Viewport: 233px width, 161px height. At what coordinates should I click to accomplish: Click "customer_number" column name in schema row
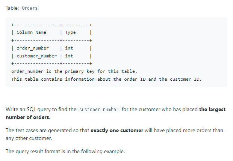(x=36, y=56)
